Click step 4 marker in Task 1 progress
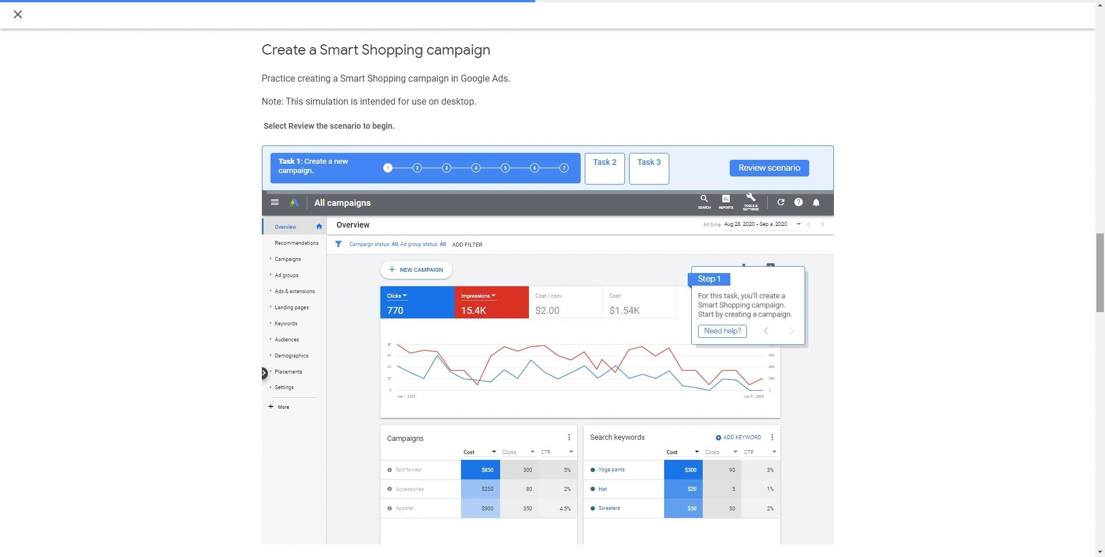This screenshot has height=557, width=1105. pos(476,168)
